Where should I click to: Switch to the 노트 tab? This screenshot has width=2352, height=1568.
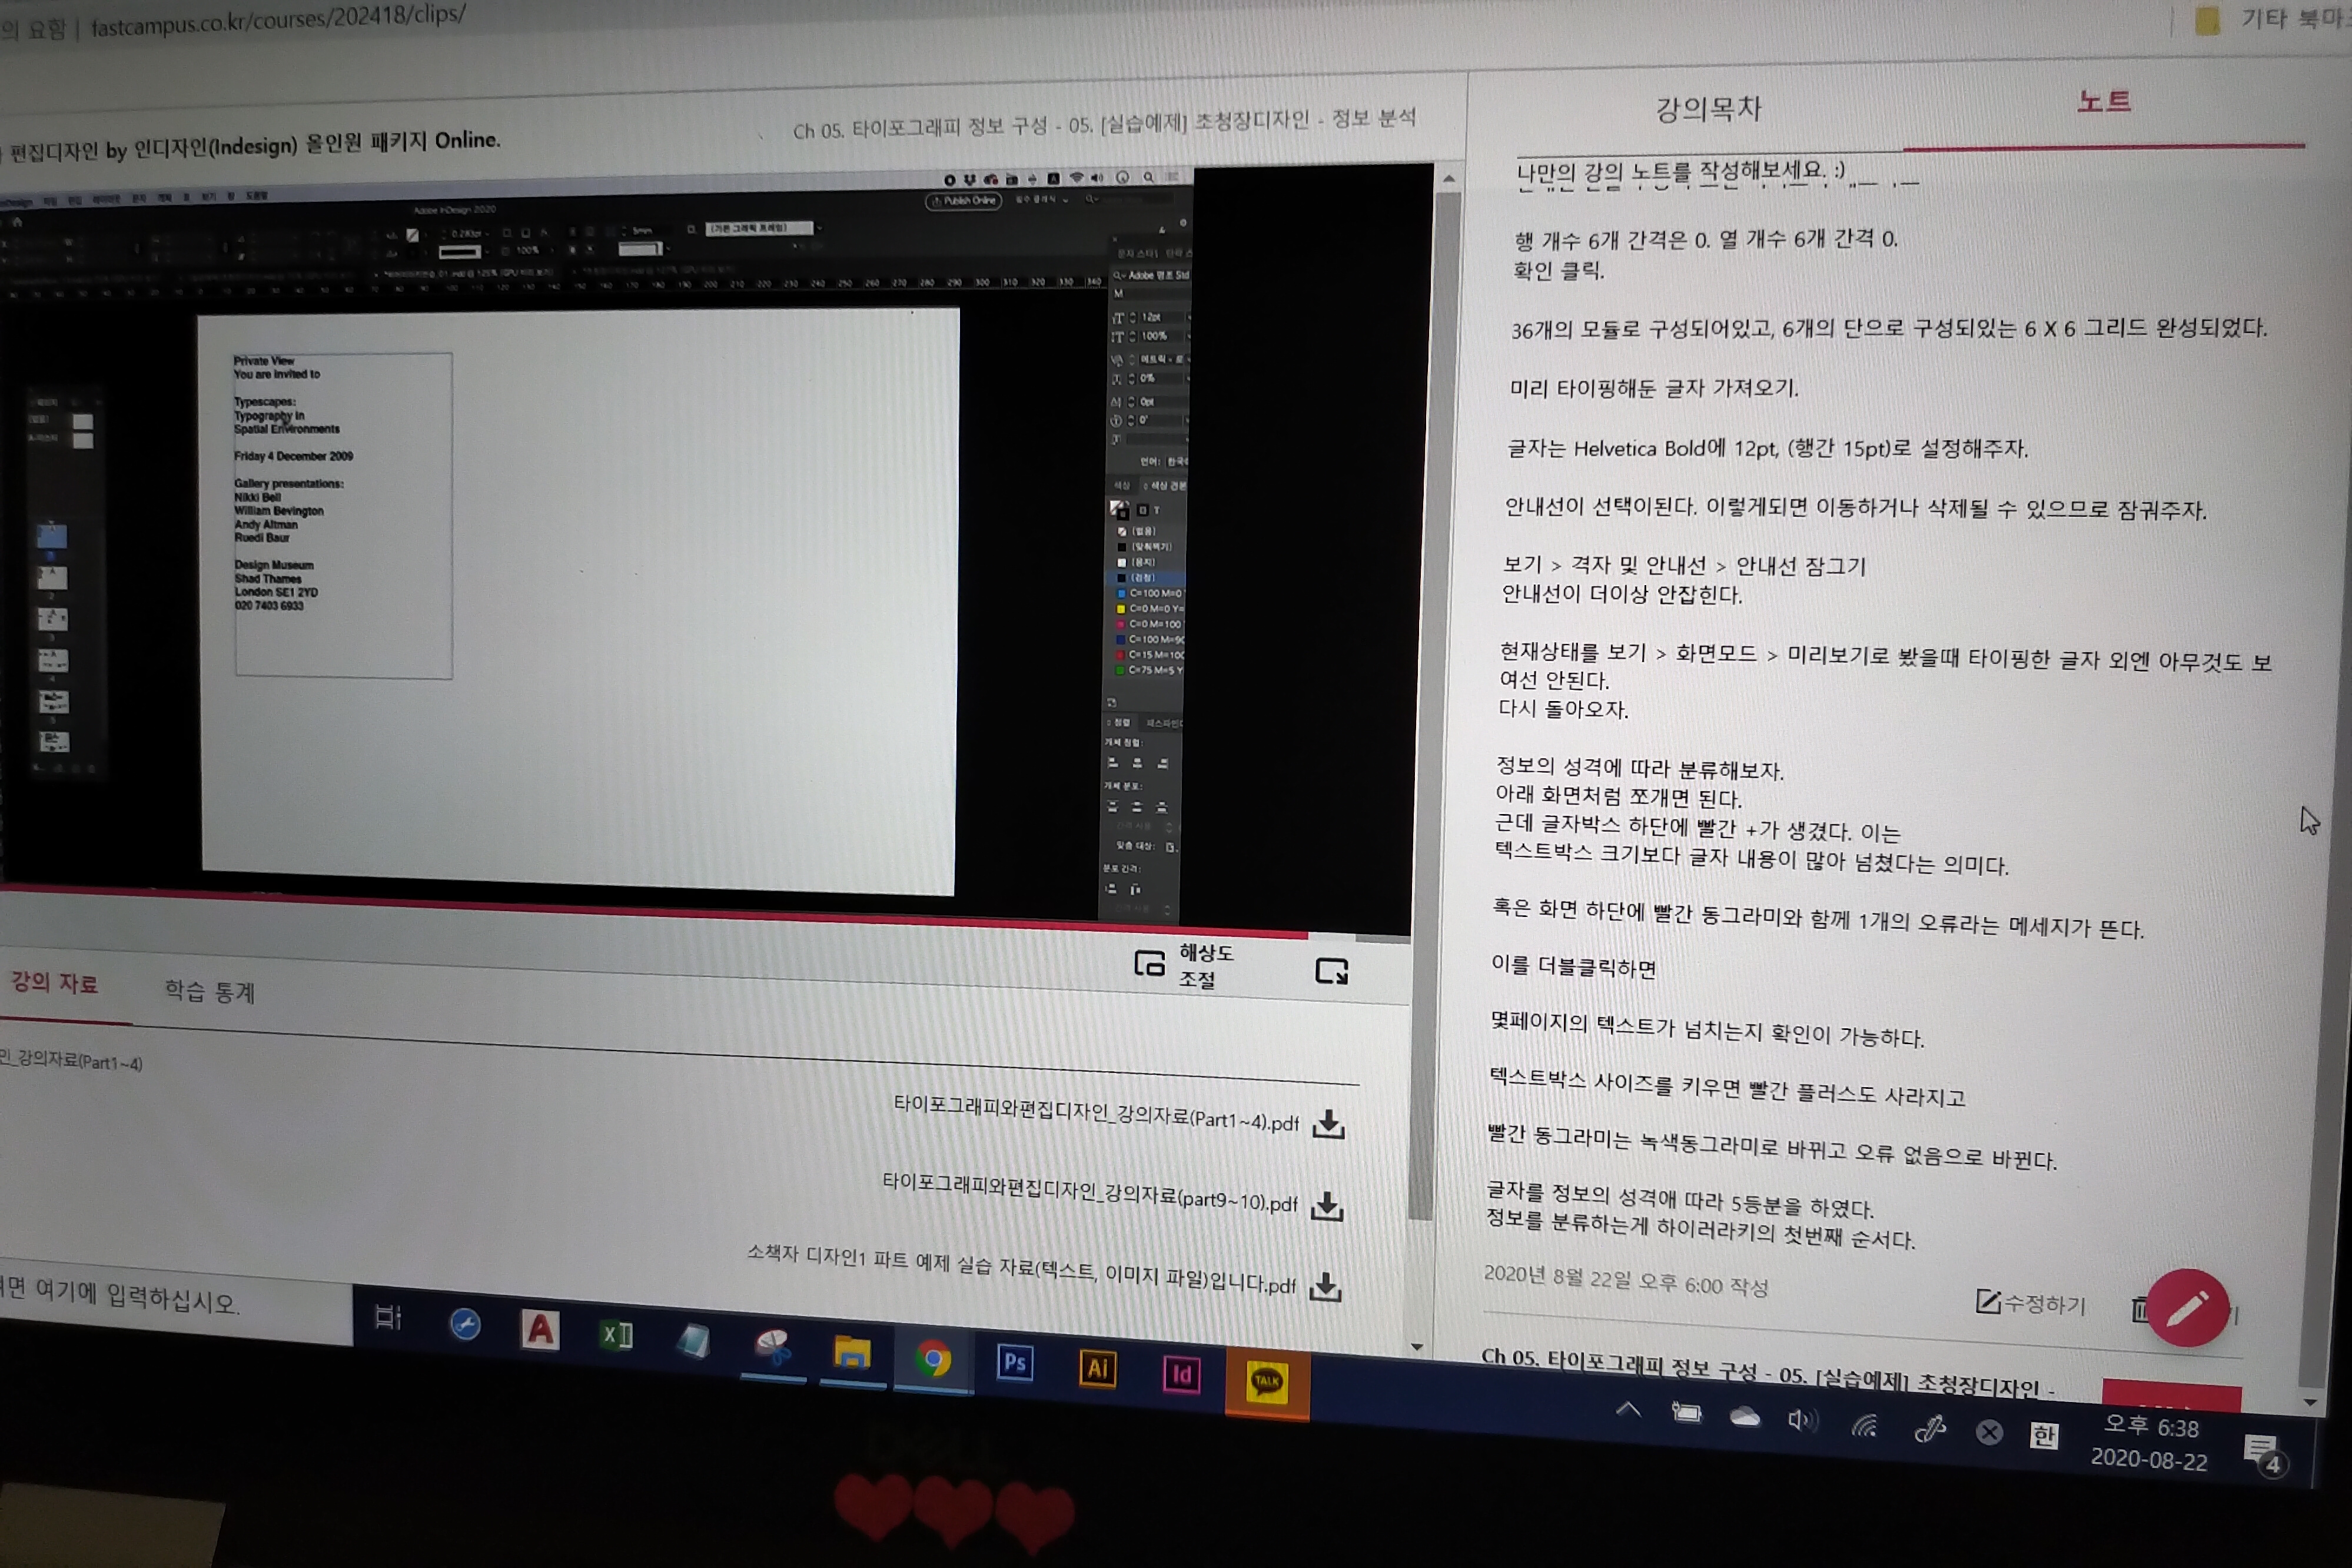point(2104,101)
